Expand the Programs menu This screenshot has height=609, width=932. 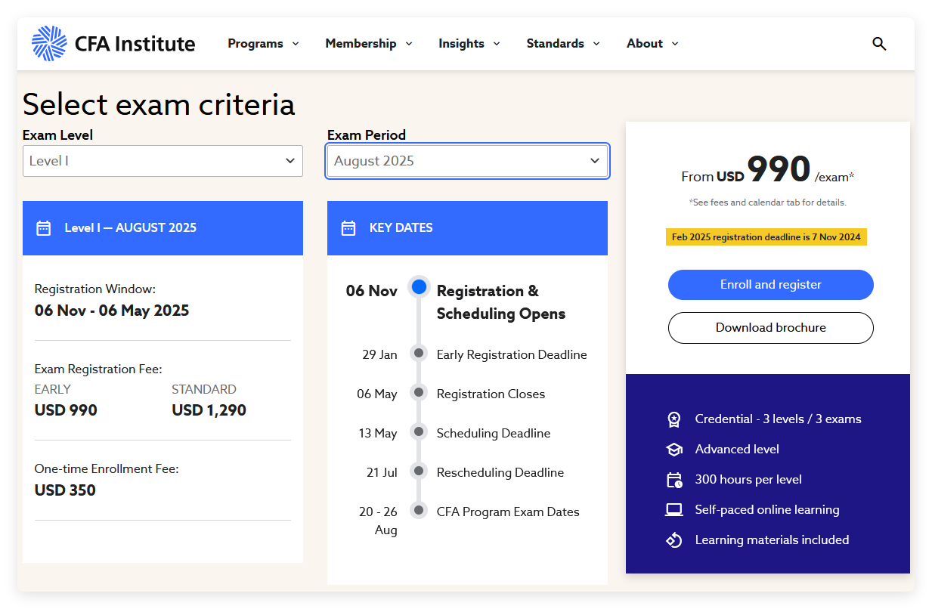pos(264,44)
